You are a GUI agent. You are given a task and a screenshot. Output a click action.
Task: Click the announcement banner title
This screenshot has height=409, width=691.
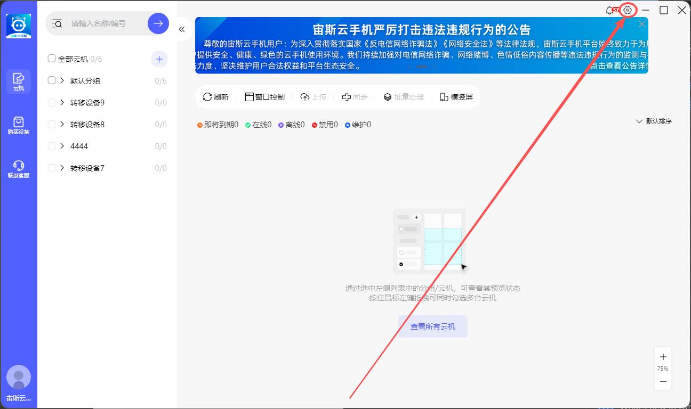(x=422, y=29)
